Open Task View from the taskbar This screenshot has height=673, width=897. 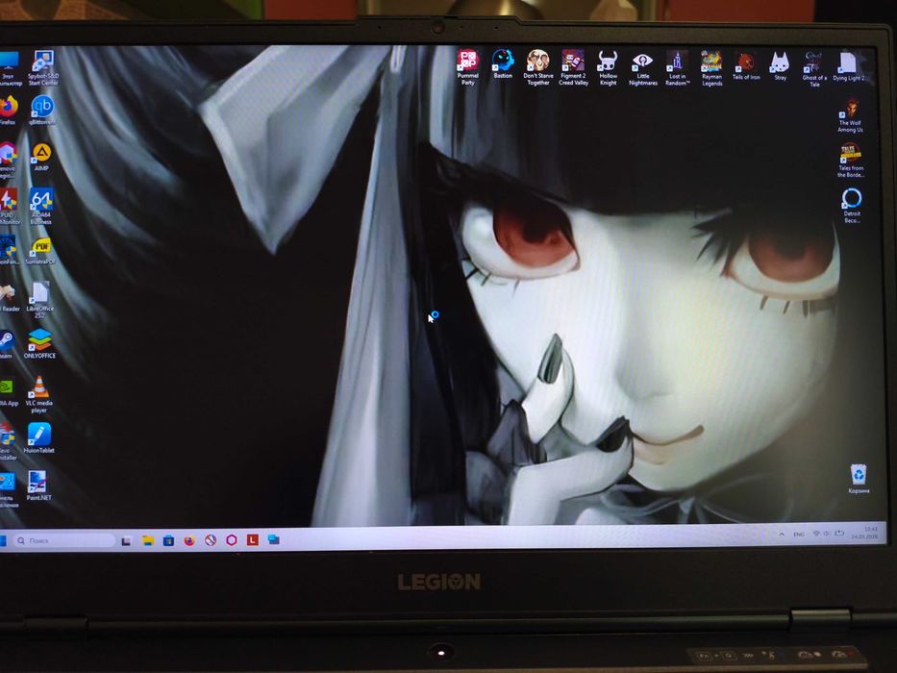click(127, 540)
